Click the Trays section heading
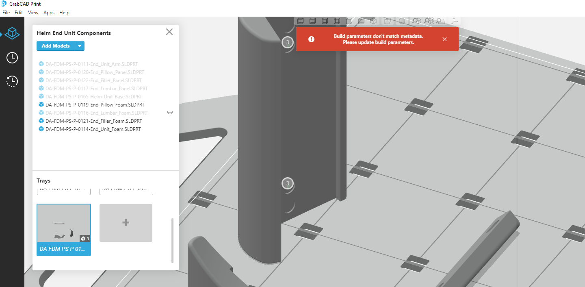 click(x=43, y=180)
